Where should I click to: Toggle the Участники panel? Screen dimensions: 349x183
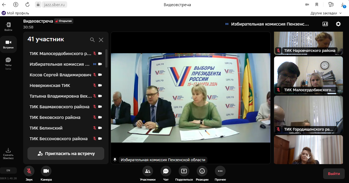click(147, 171)
